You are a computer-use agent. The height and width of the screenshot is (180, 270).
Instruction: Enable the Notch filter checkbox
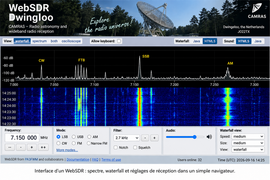115,148
